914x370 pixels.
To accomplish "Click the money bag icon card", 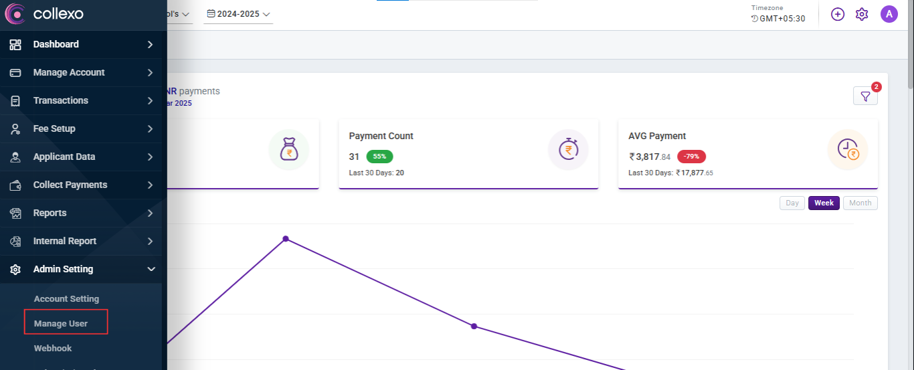I will (288, 150).
